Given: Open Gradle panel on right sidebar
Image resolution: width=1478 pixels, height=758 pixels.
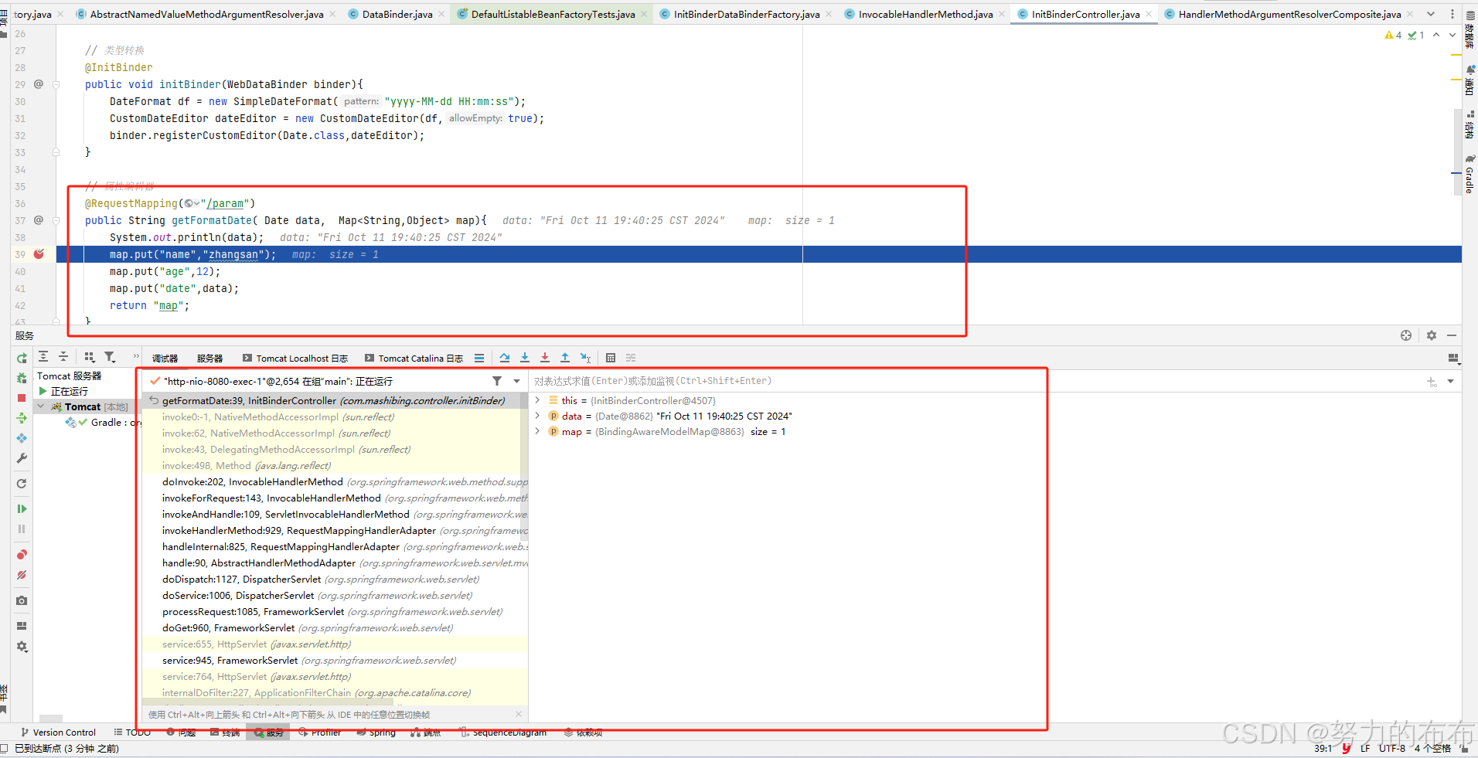Looking at the screenshot, I should point(1469,173).
